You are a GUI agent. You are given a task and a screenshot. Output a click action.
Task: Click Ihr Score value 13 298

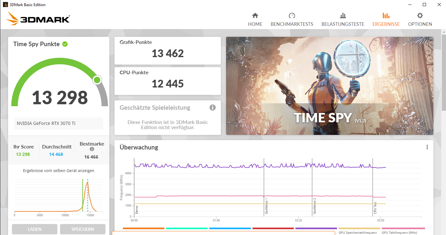click(23, 154)
